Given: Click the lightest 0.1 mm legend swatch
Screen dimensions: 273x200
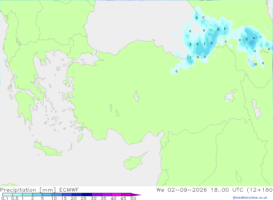Looking at the screenshot, I should [x=7, y=195].
